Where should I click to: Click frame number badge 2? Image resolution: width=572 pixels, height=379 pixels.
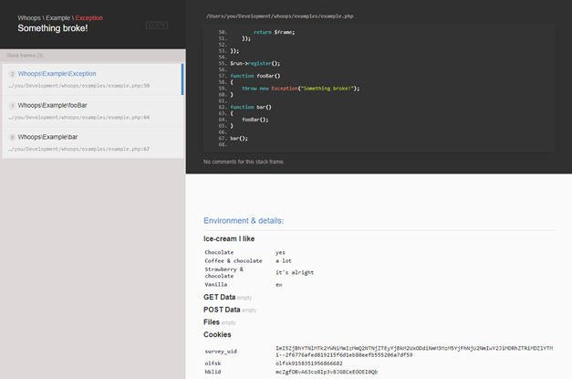pos(12,73)
